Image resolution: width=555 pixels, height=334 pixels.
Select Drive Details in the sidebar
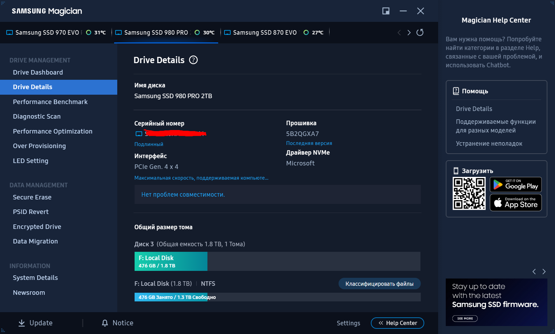[x=59, y=87]
